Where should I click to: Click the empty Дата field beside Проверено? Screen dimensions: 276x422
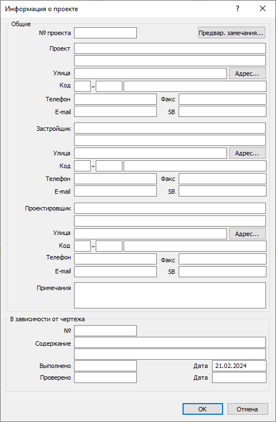coord(239,377)
